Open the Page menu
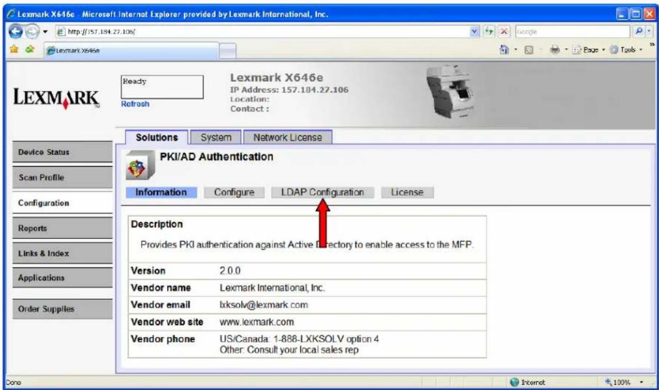 point(589,50)
